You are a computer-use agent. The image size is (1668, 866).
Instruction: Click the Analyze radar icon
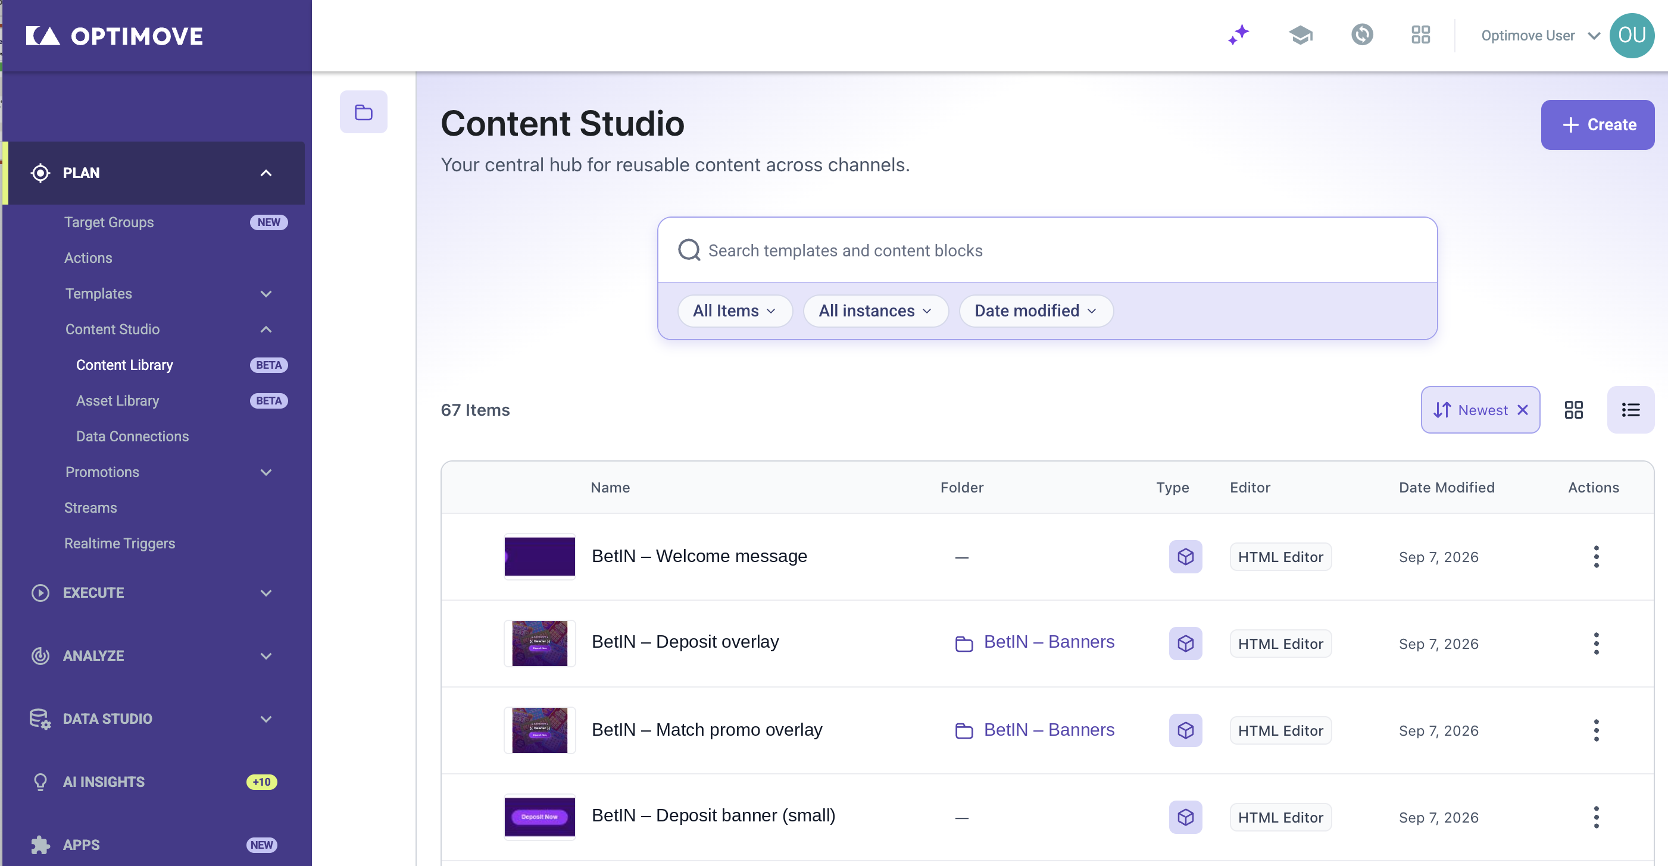[x=40, y=655]
